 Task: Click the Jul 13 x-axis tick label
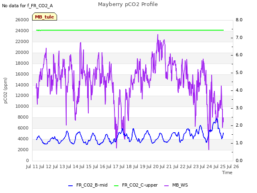[59, 166]
